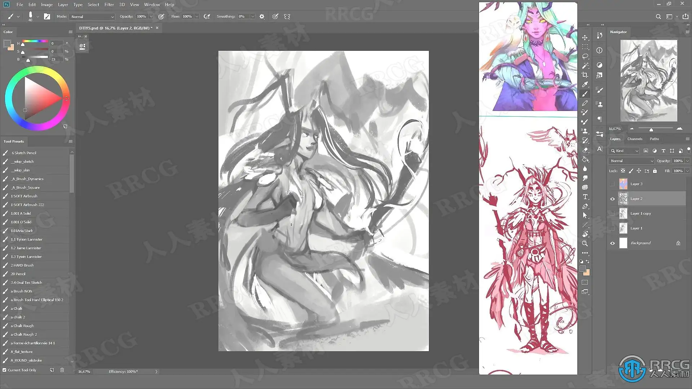Click the hue slider in Color panel

point(35,41)
